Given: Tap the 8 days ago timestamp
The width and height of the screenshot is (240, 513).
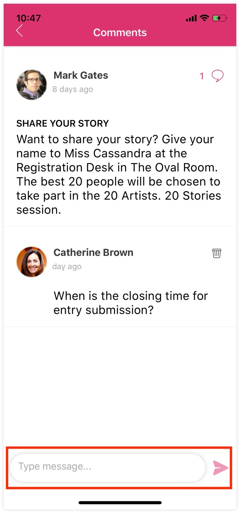Looking at the screenshot, I should point(73,89).
